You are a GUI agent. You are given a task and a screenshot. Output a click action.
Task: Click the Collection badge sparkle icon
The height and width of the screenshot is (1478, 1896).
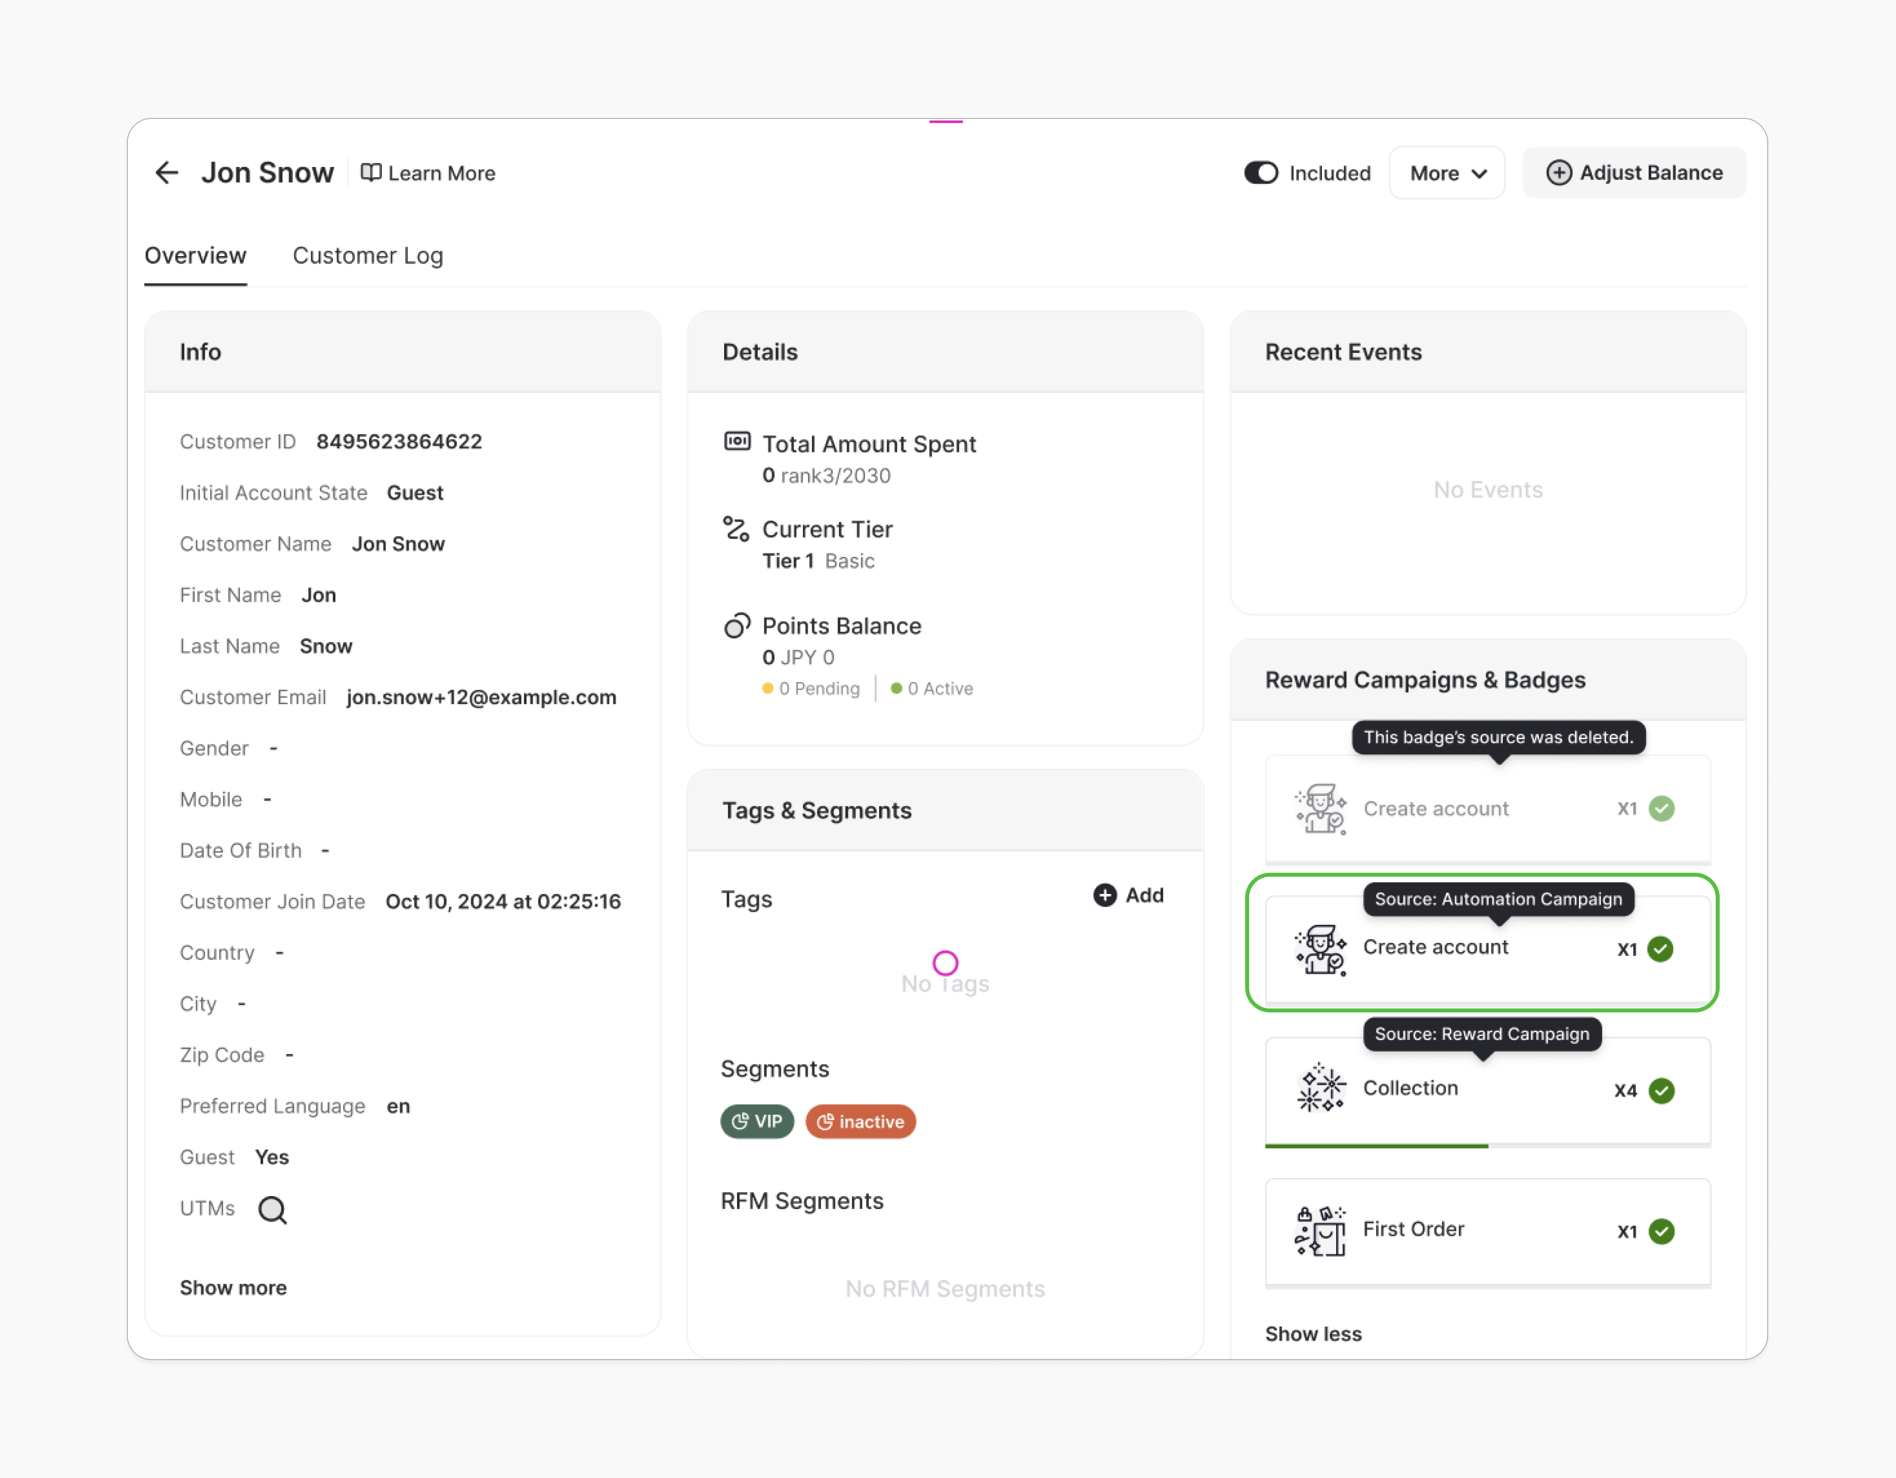pos(1320,1088)
